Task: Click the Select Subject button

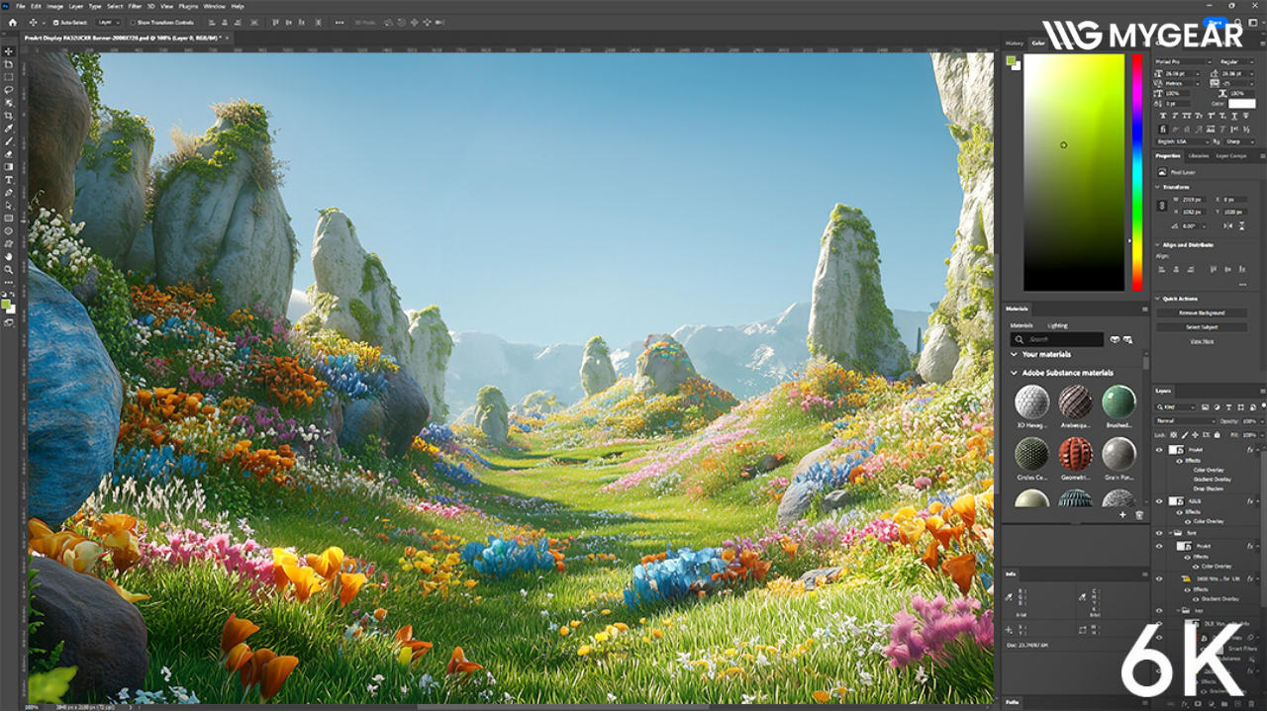Action: tap(1201, 327)
